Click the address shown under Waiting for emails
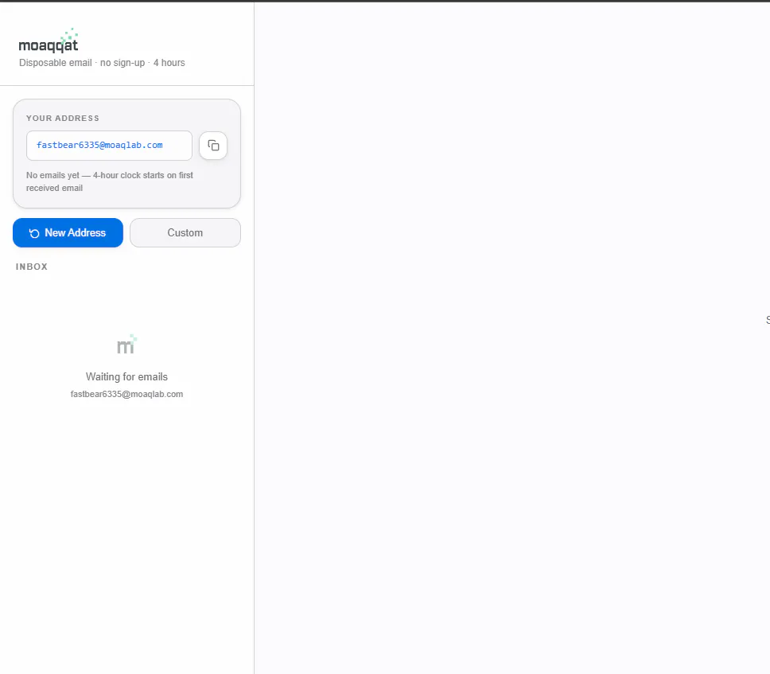Image resolution: width=770 pixels, height=674 pixels. tap(126, 394)
